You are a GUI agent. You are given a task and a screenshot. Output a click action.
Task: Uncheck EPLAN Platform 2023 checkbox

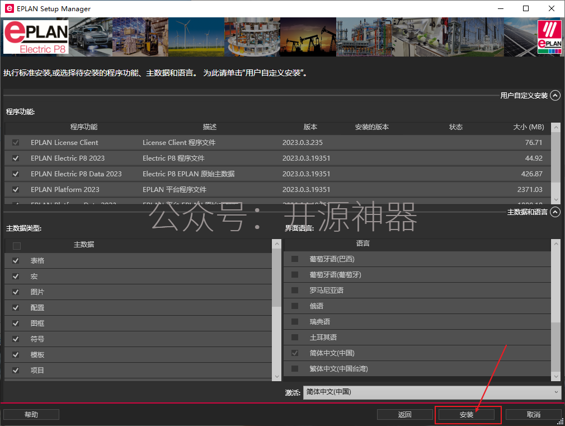pos(16,189)
